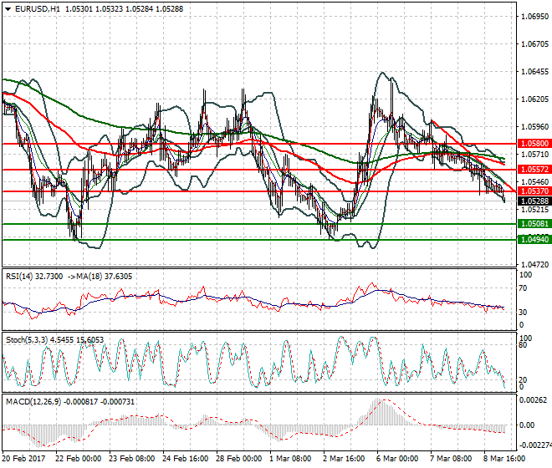Click the MACD scale value 0.00262
The width and height of the screenshot is (552, 468).
(x=533, y=400)
